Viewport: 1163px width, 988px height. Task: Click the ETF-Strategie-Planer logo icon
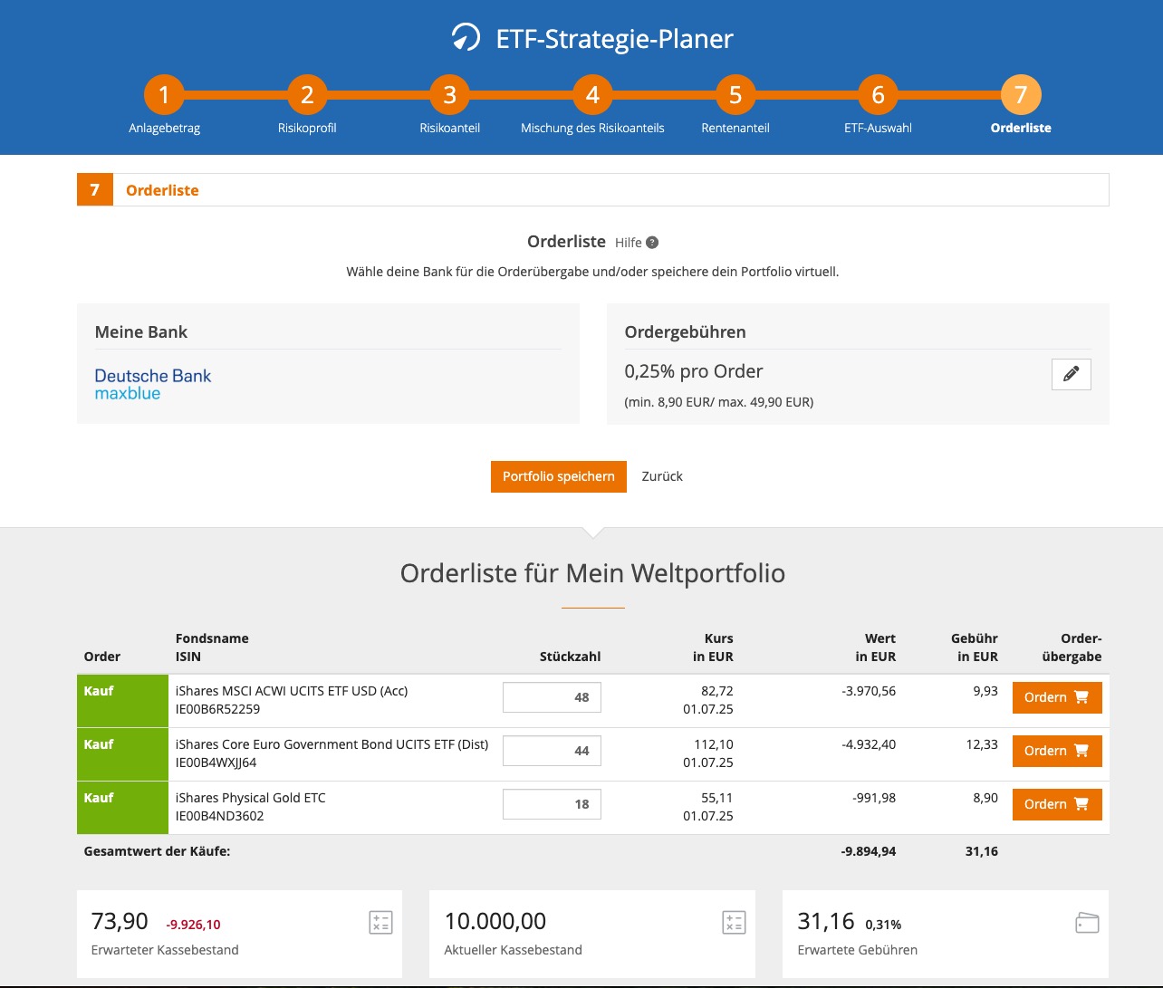(x=466, y=38)
